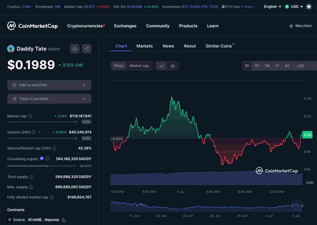317x225 pixels.
Task: Open the Watchlist link
Action: [300, 26]
